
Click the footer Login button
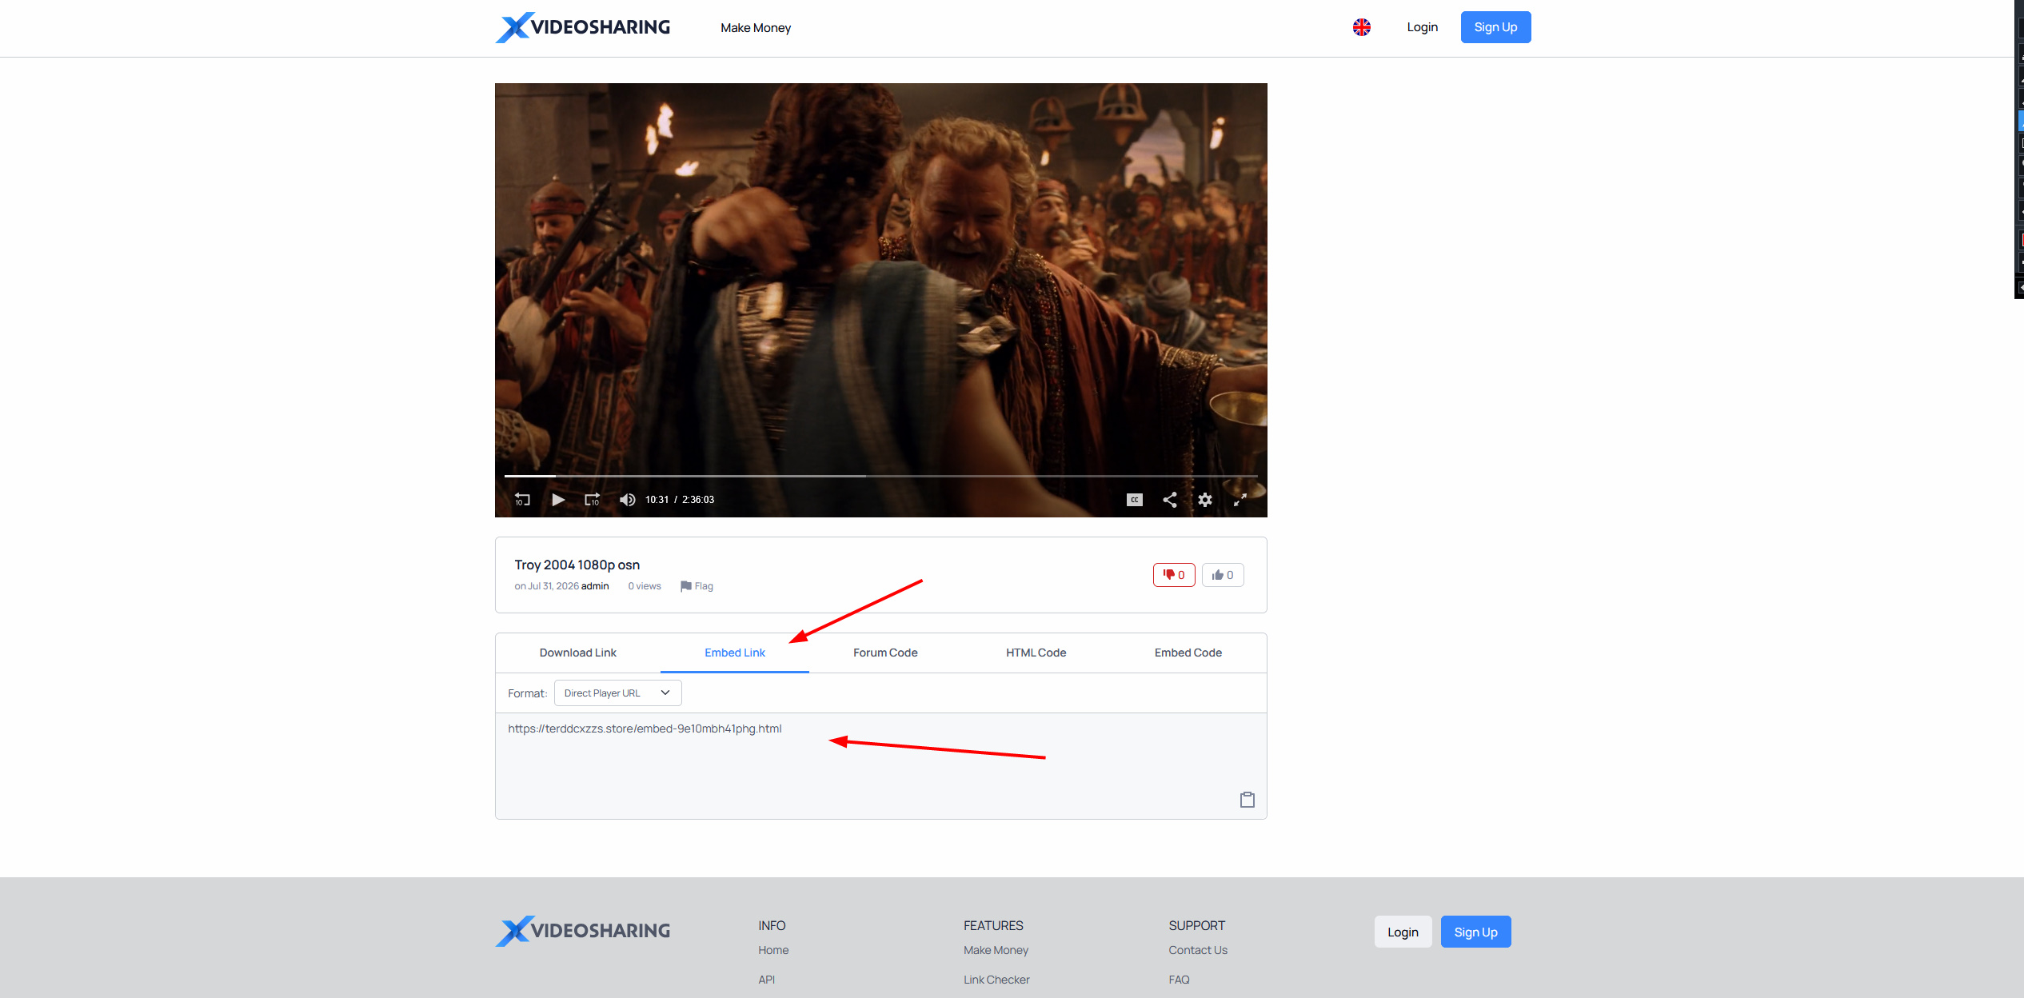tap(1403, 932)
